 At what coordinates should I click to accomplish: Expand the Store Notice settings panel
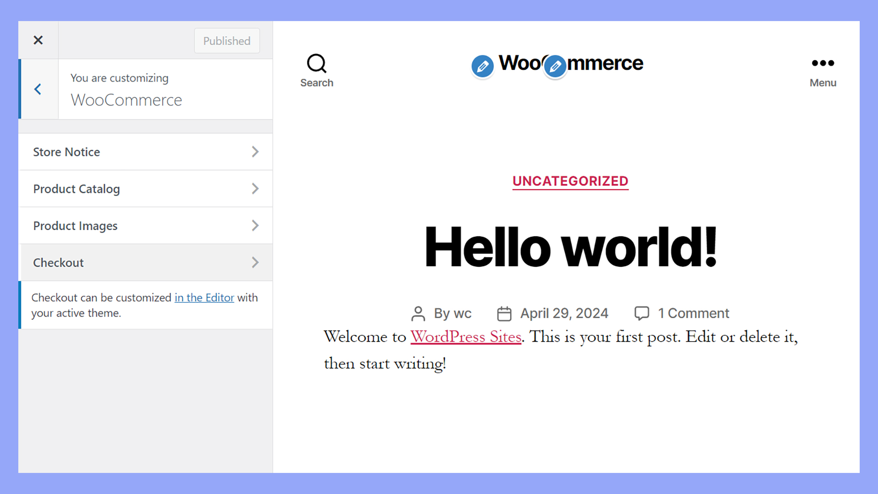(145, 152)
